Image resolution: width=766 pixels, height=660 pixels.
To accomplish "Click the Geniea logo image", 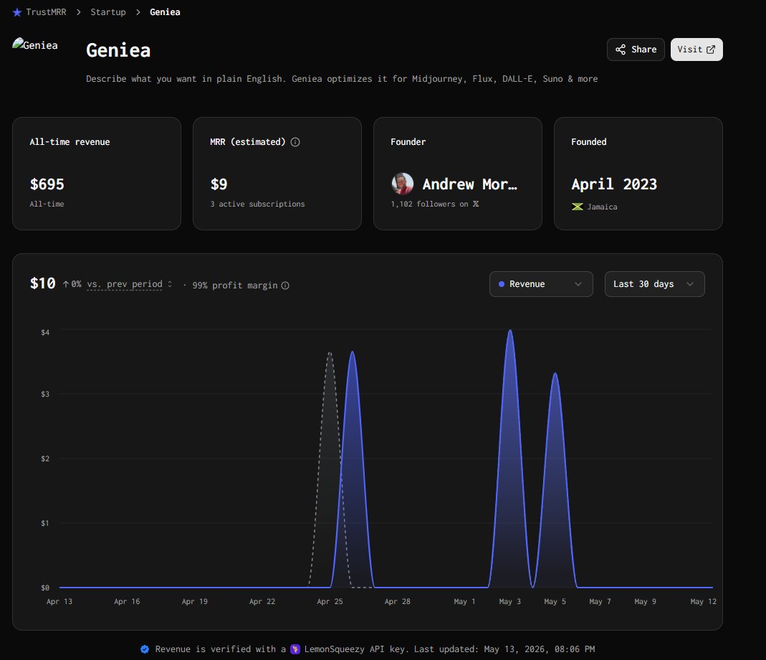I will pyautogui.click(x=35, y=44).
